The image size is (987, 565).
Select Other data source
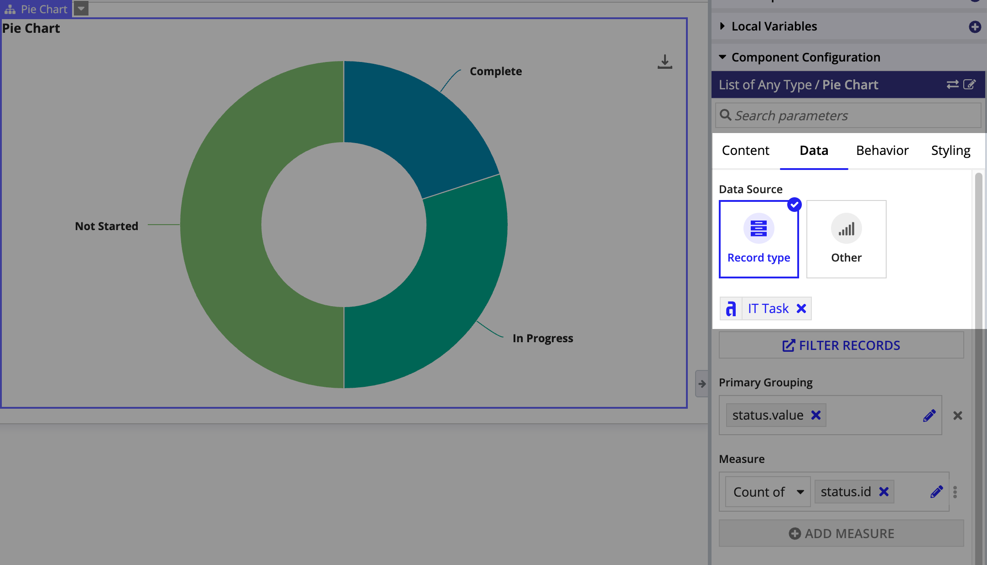click(x=847, y=239)
